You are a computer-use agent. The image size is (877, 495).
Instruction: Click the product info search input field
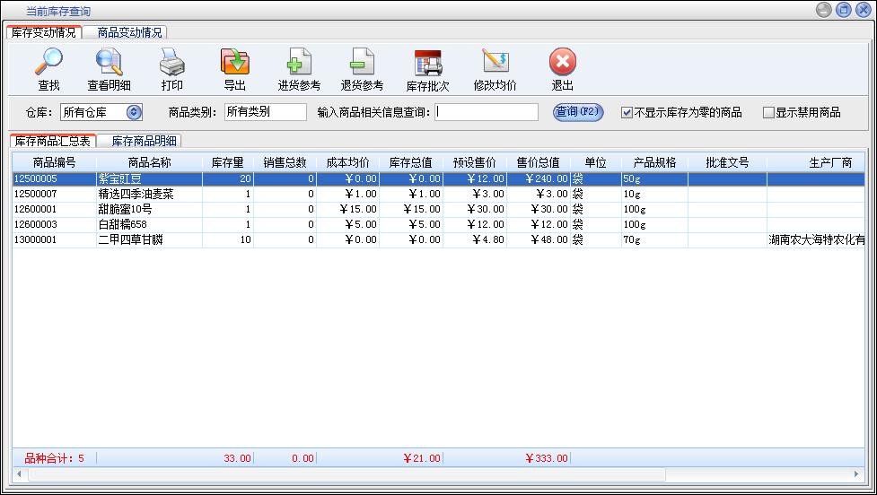tap(487, 112)
